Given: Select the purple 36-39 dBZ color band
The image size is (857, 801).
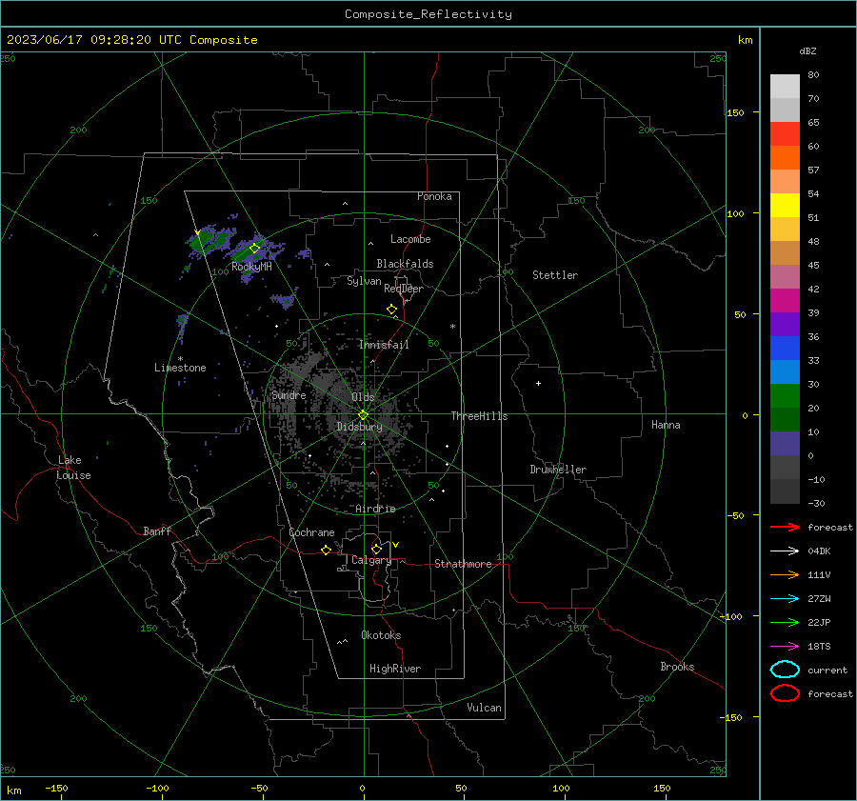Looking at the screenshot, I should [x=785, y=324].
